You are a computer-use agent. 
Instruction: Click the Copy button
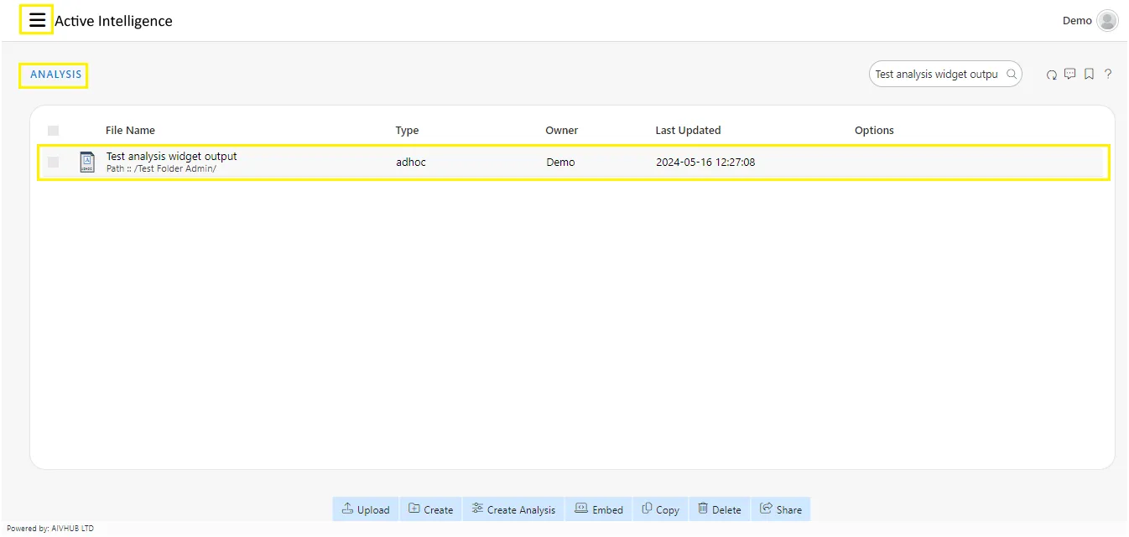click(661, 509)
